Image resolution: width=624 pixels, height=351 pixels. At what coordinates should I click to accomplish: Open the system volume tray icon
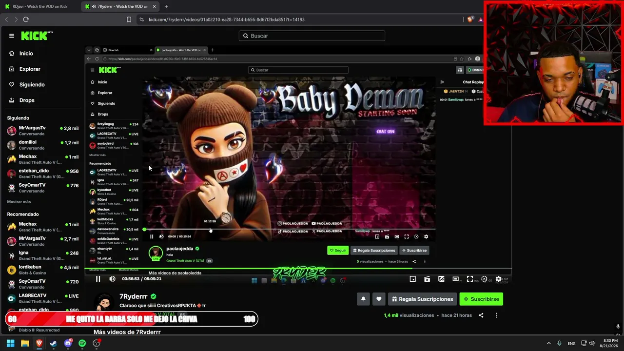(x=592, y=343)
